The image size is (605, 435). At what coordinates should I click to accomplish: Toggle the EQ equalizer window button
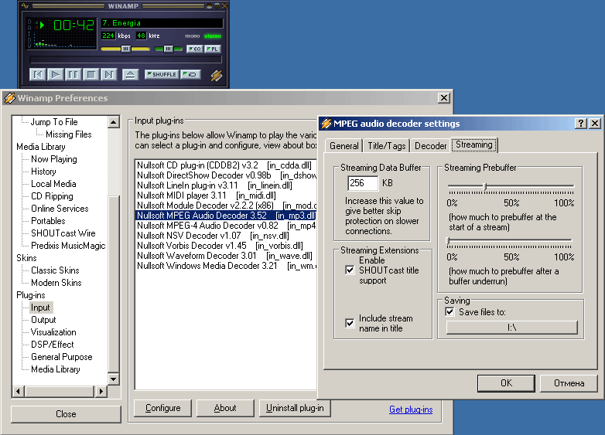pyautogui.click(x=195, y=49)
